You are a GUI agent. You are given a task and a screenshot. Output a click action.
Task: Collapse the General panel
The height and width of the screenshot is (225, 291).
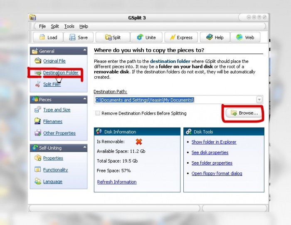[x=85, y=50]
